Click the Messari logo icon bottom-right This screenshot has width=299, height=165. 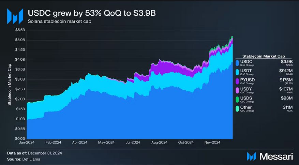pos(252,156)
